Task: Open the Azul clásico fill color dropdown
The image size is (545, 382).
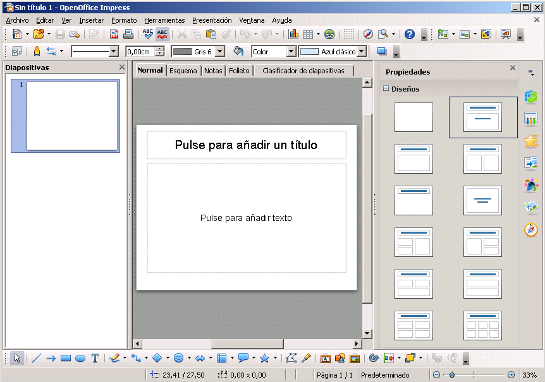Action: point(362,52)
